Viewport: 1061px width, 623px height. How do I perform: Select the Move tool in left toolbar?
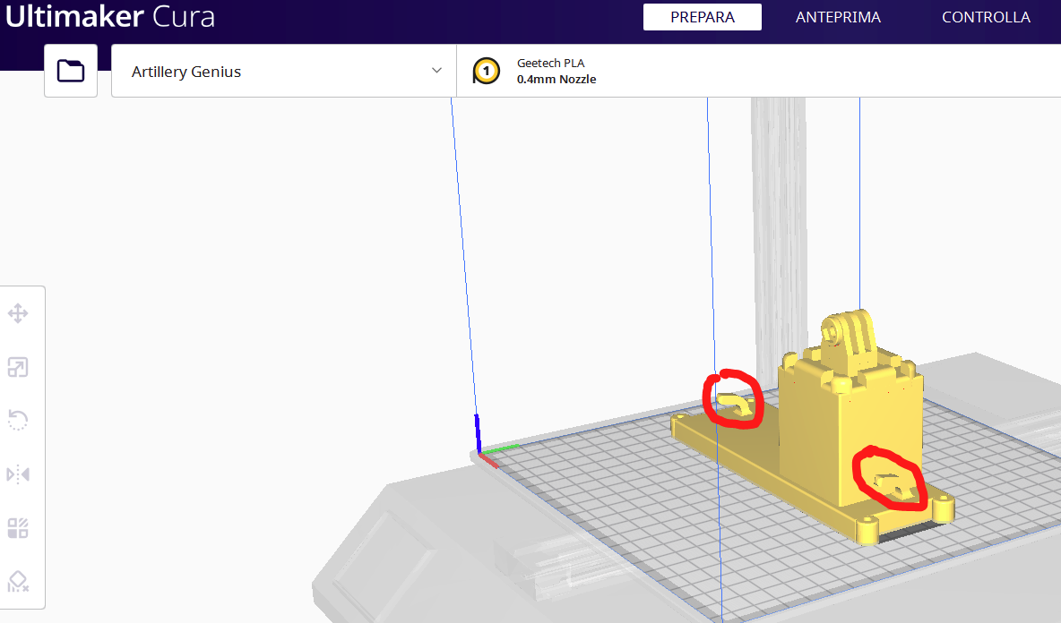click(x=18, y=314)
